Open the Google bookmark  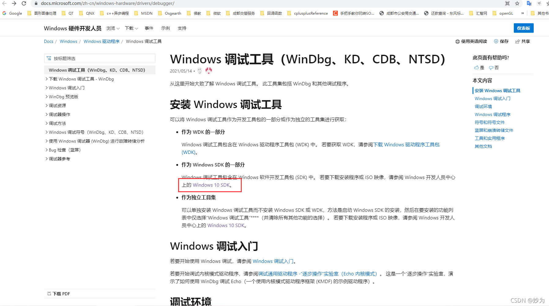12,13
